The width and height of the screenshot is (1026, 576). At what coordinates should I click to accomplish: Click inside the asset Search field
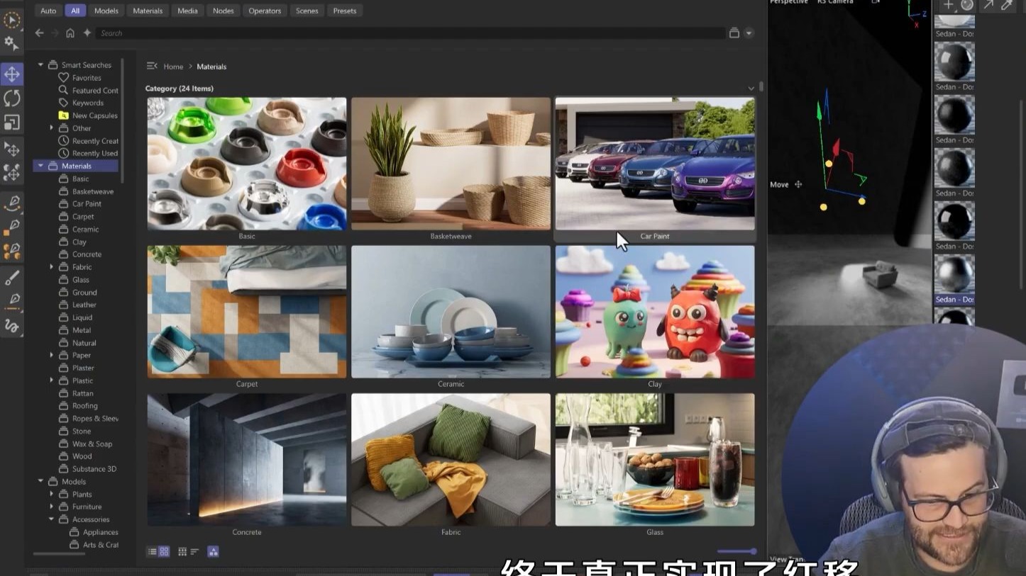(x=412, y=33)
